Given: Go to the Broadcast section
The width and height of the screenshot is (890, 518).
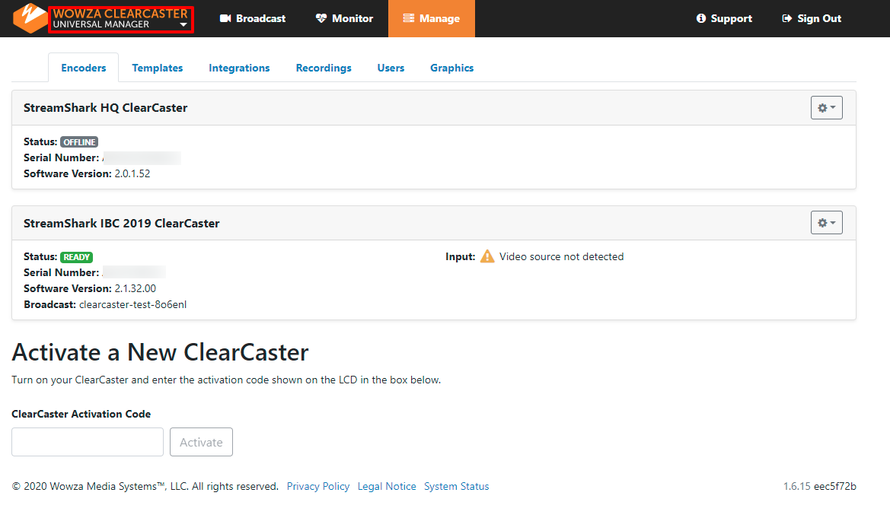Looking at the screenshot, I should pyautogui.click(x=253, y=19).
